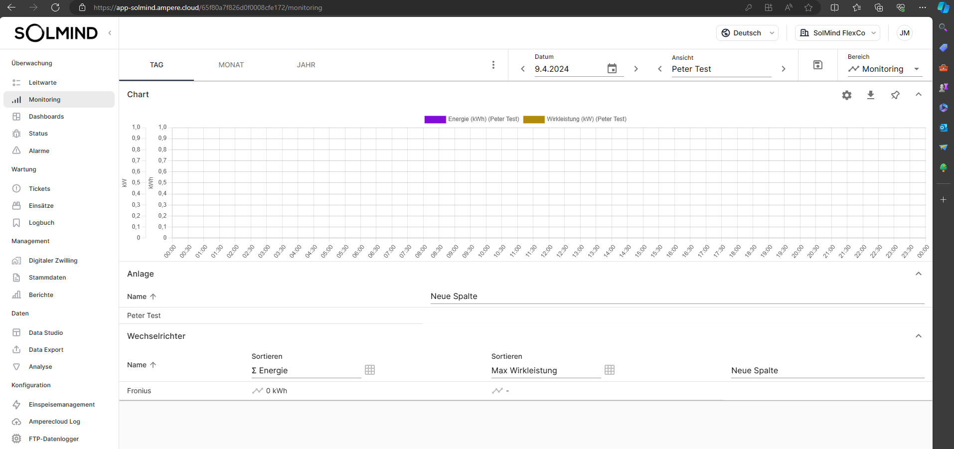Open table icon next to Σ Energie
The image size is (954, 449).
(x=369, y=370)
